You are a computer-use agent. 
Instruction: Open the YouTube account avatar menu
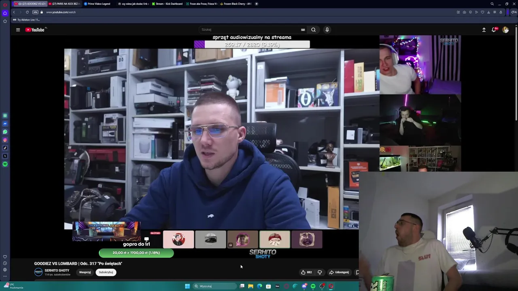point(505,30)
